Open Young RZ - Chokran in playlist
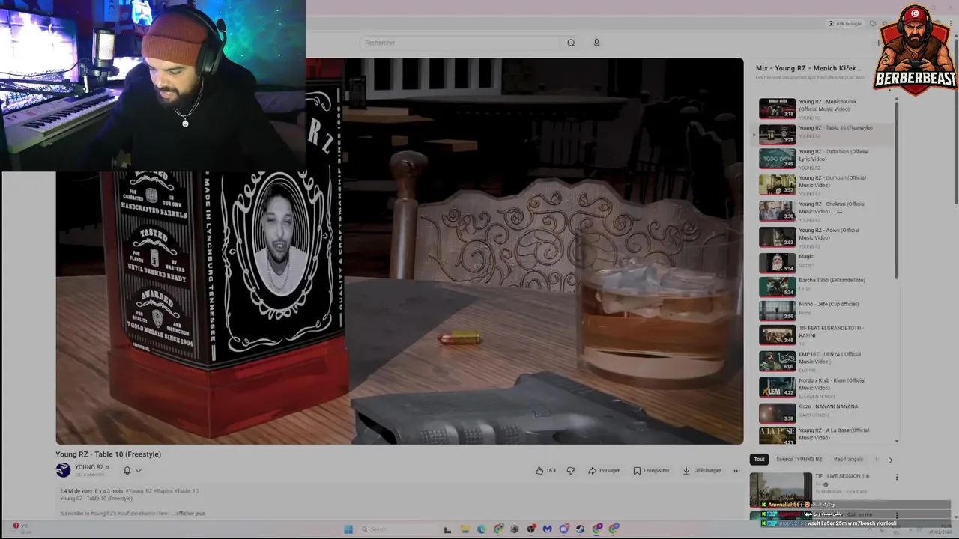The height and width of the screenshot is (539, 959). pyautogui.click(x=823, y=211)
